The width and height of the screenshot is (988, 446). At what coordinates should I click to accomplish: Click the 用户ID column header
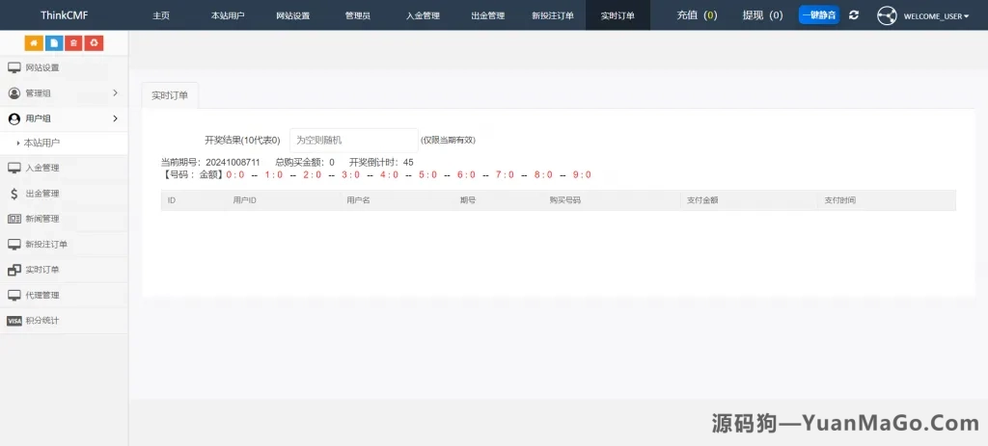tap(244, 200)
